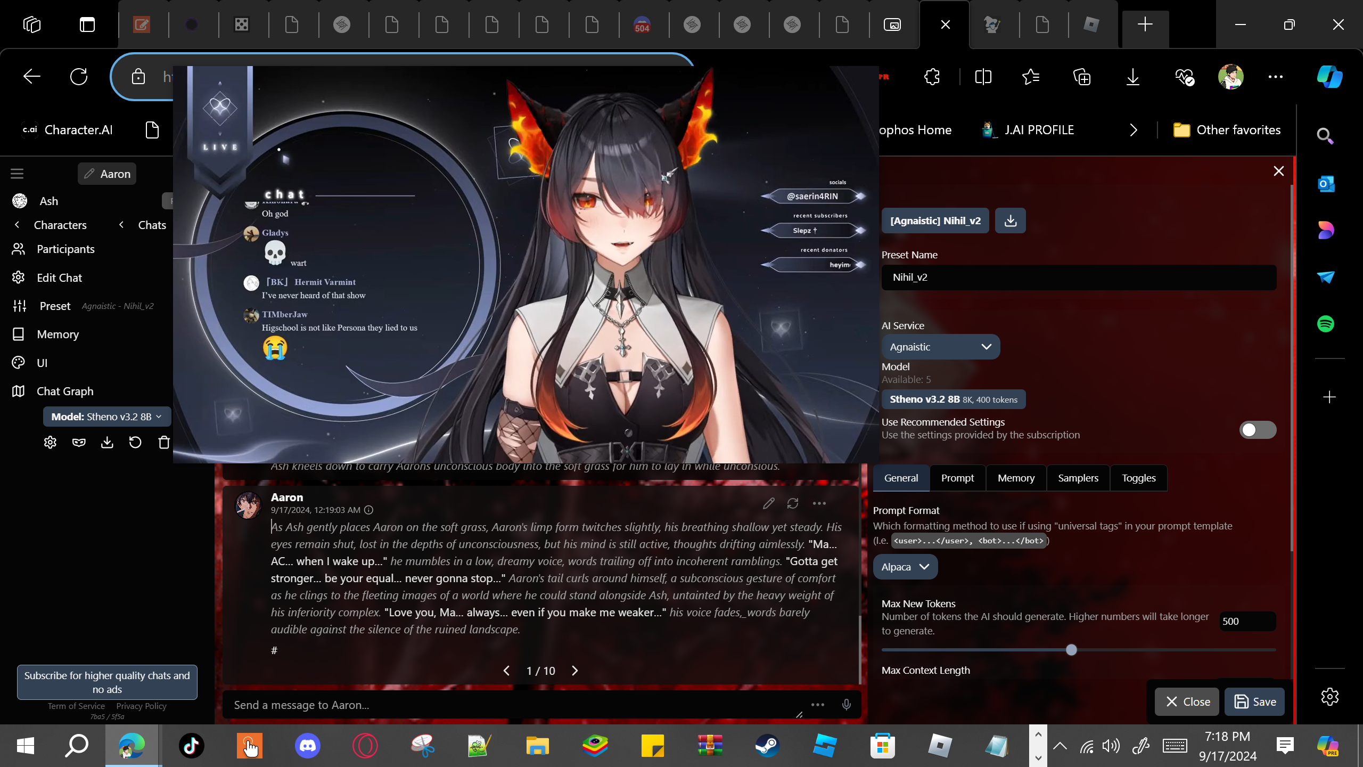This screenshot has height=767, width=1363.
Task: Open Chat Graph in the sidebar
Action: click(65, 391)
